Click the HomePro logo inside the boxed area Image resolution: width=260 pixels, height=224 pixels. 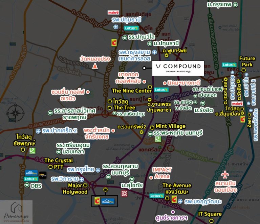108,201
